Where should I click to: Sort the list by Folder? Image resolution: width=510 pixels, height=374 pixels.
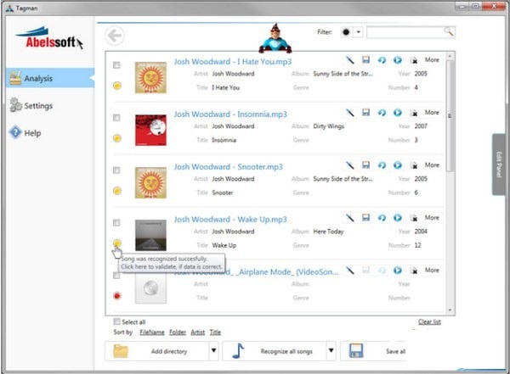coord(178,332)
